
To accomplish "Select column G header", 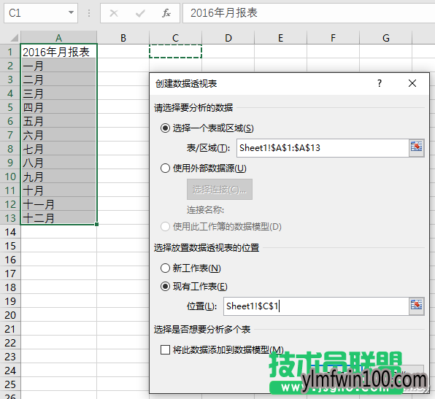I will click(385, 37).
